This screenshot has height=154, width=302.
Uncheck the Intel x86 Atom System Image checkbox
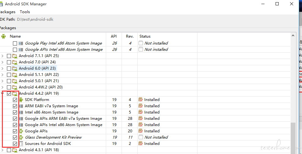[15, 112]
